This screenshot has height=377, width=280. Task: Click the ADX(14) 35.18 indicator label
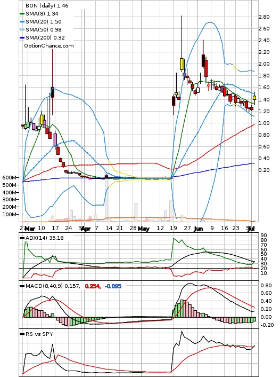[45, 238]
